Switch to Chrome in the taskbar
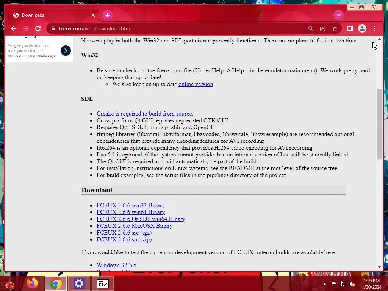The width and height of the screenshot is (388, 291). 55,283
